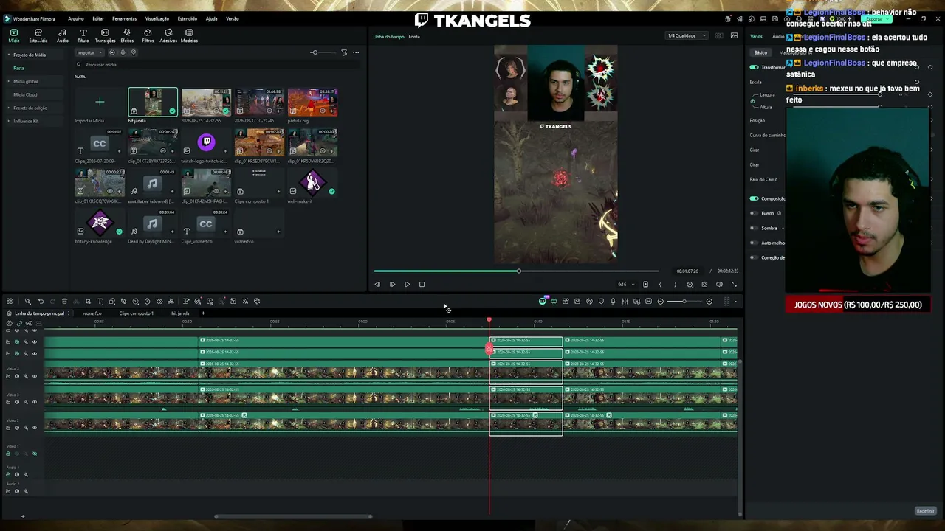945x531 pixels.
Task: Step back one frame in preview
Action: [377, 284]
